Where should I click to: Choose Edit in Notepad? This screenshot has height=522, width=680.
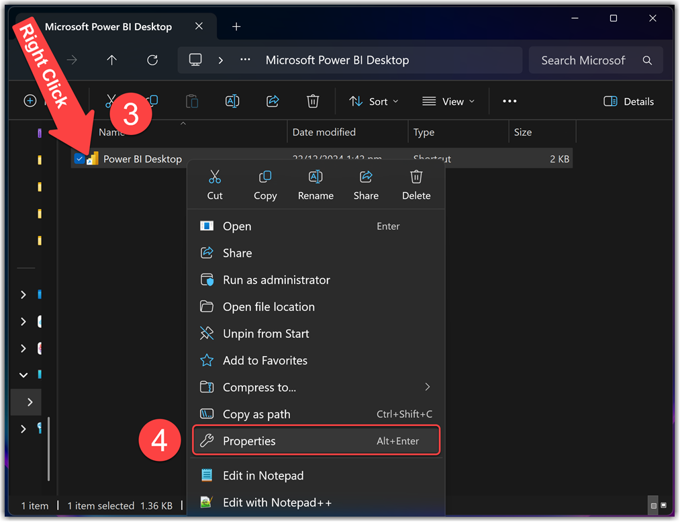coord(315,476)
